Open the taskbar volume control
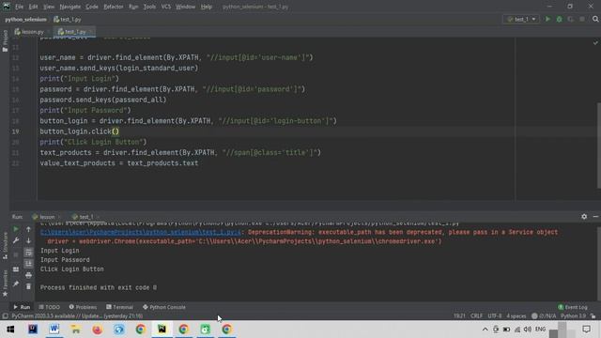Screen dimensions: 601x338 [528, 330]
